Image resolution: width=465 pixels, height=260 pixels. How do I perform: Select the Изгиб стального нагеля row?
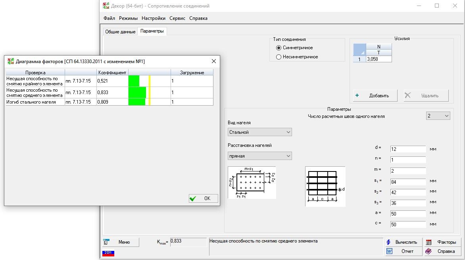point(110,102)
